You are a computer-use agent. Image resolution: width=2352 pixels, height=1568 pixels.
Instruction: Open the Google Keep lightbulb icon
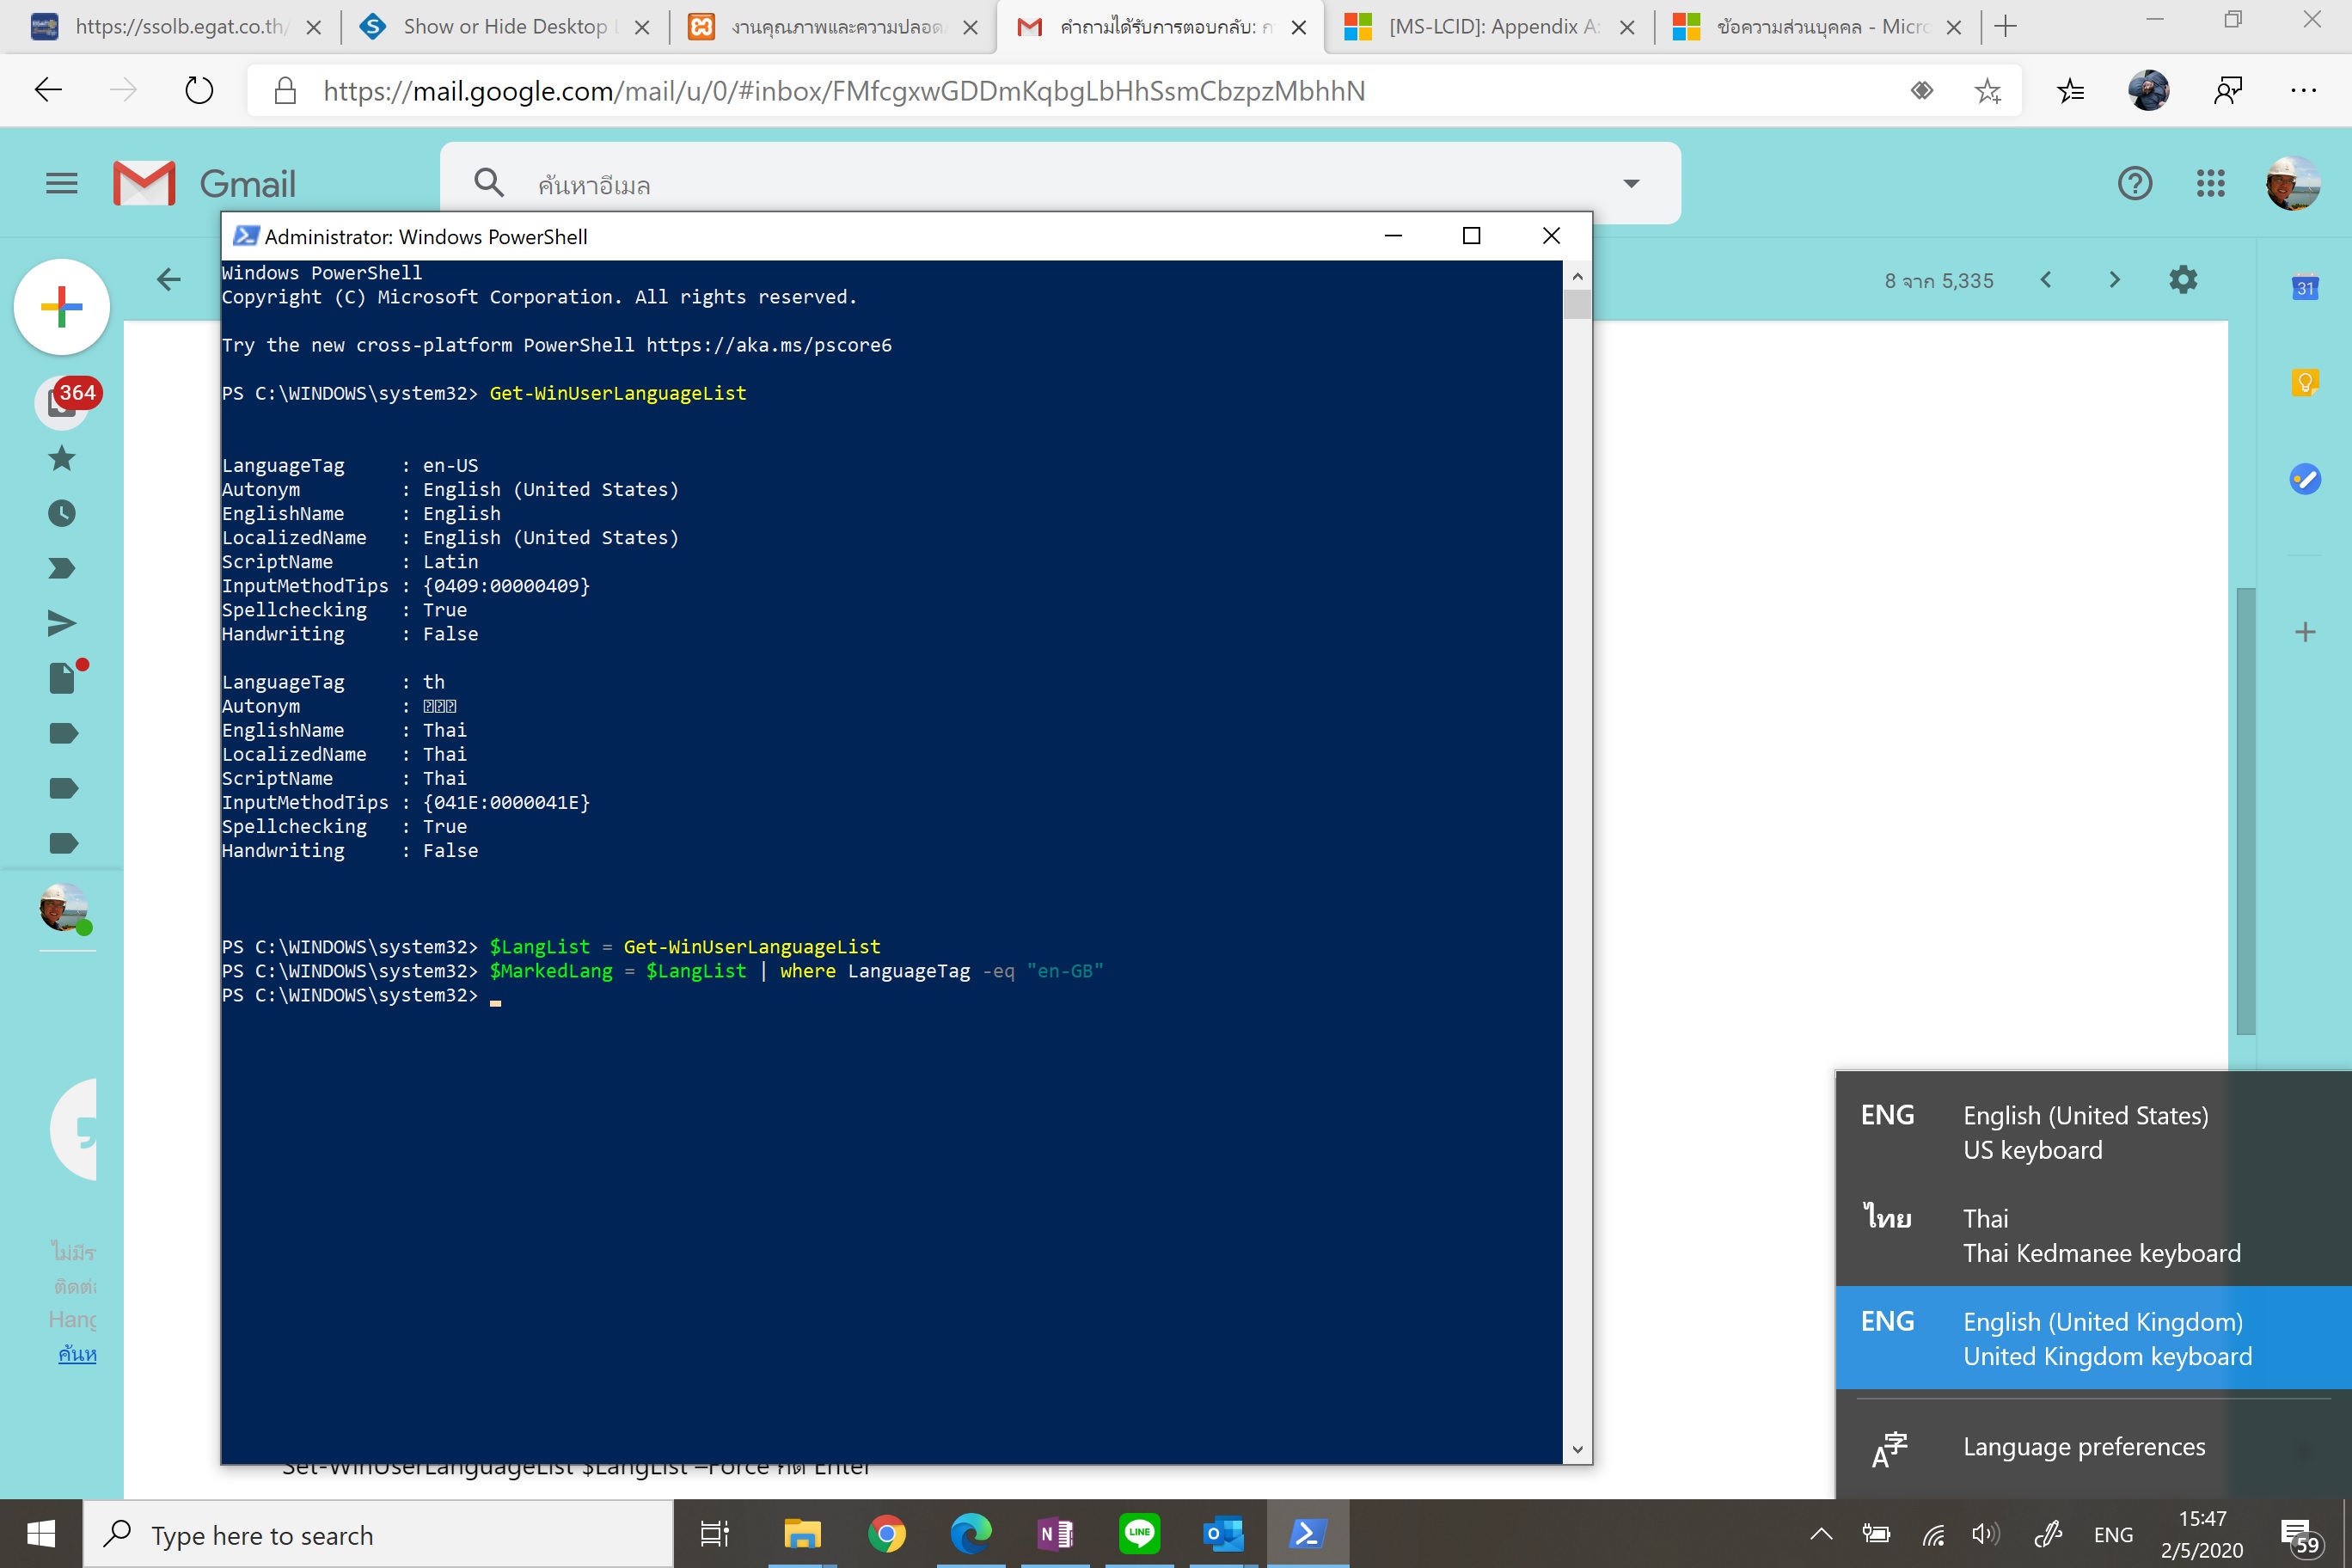coord(2305,383)
